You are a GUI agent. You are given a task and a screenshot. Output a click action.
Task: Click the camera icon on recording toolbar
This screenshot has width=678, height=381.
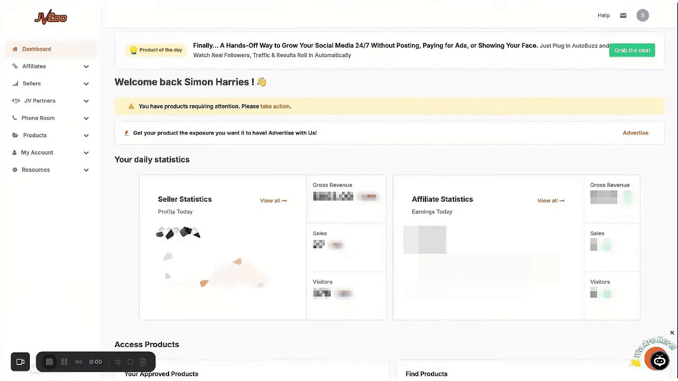[20, 362]
